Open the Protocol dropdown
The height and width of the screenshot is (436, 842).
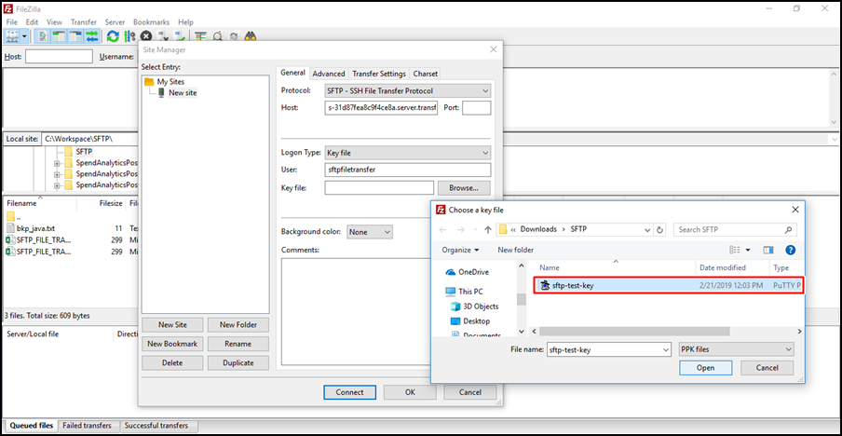[408, 90]
